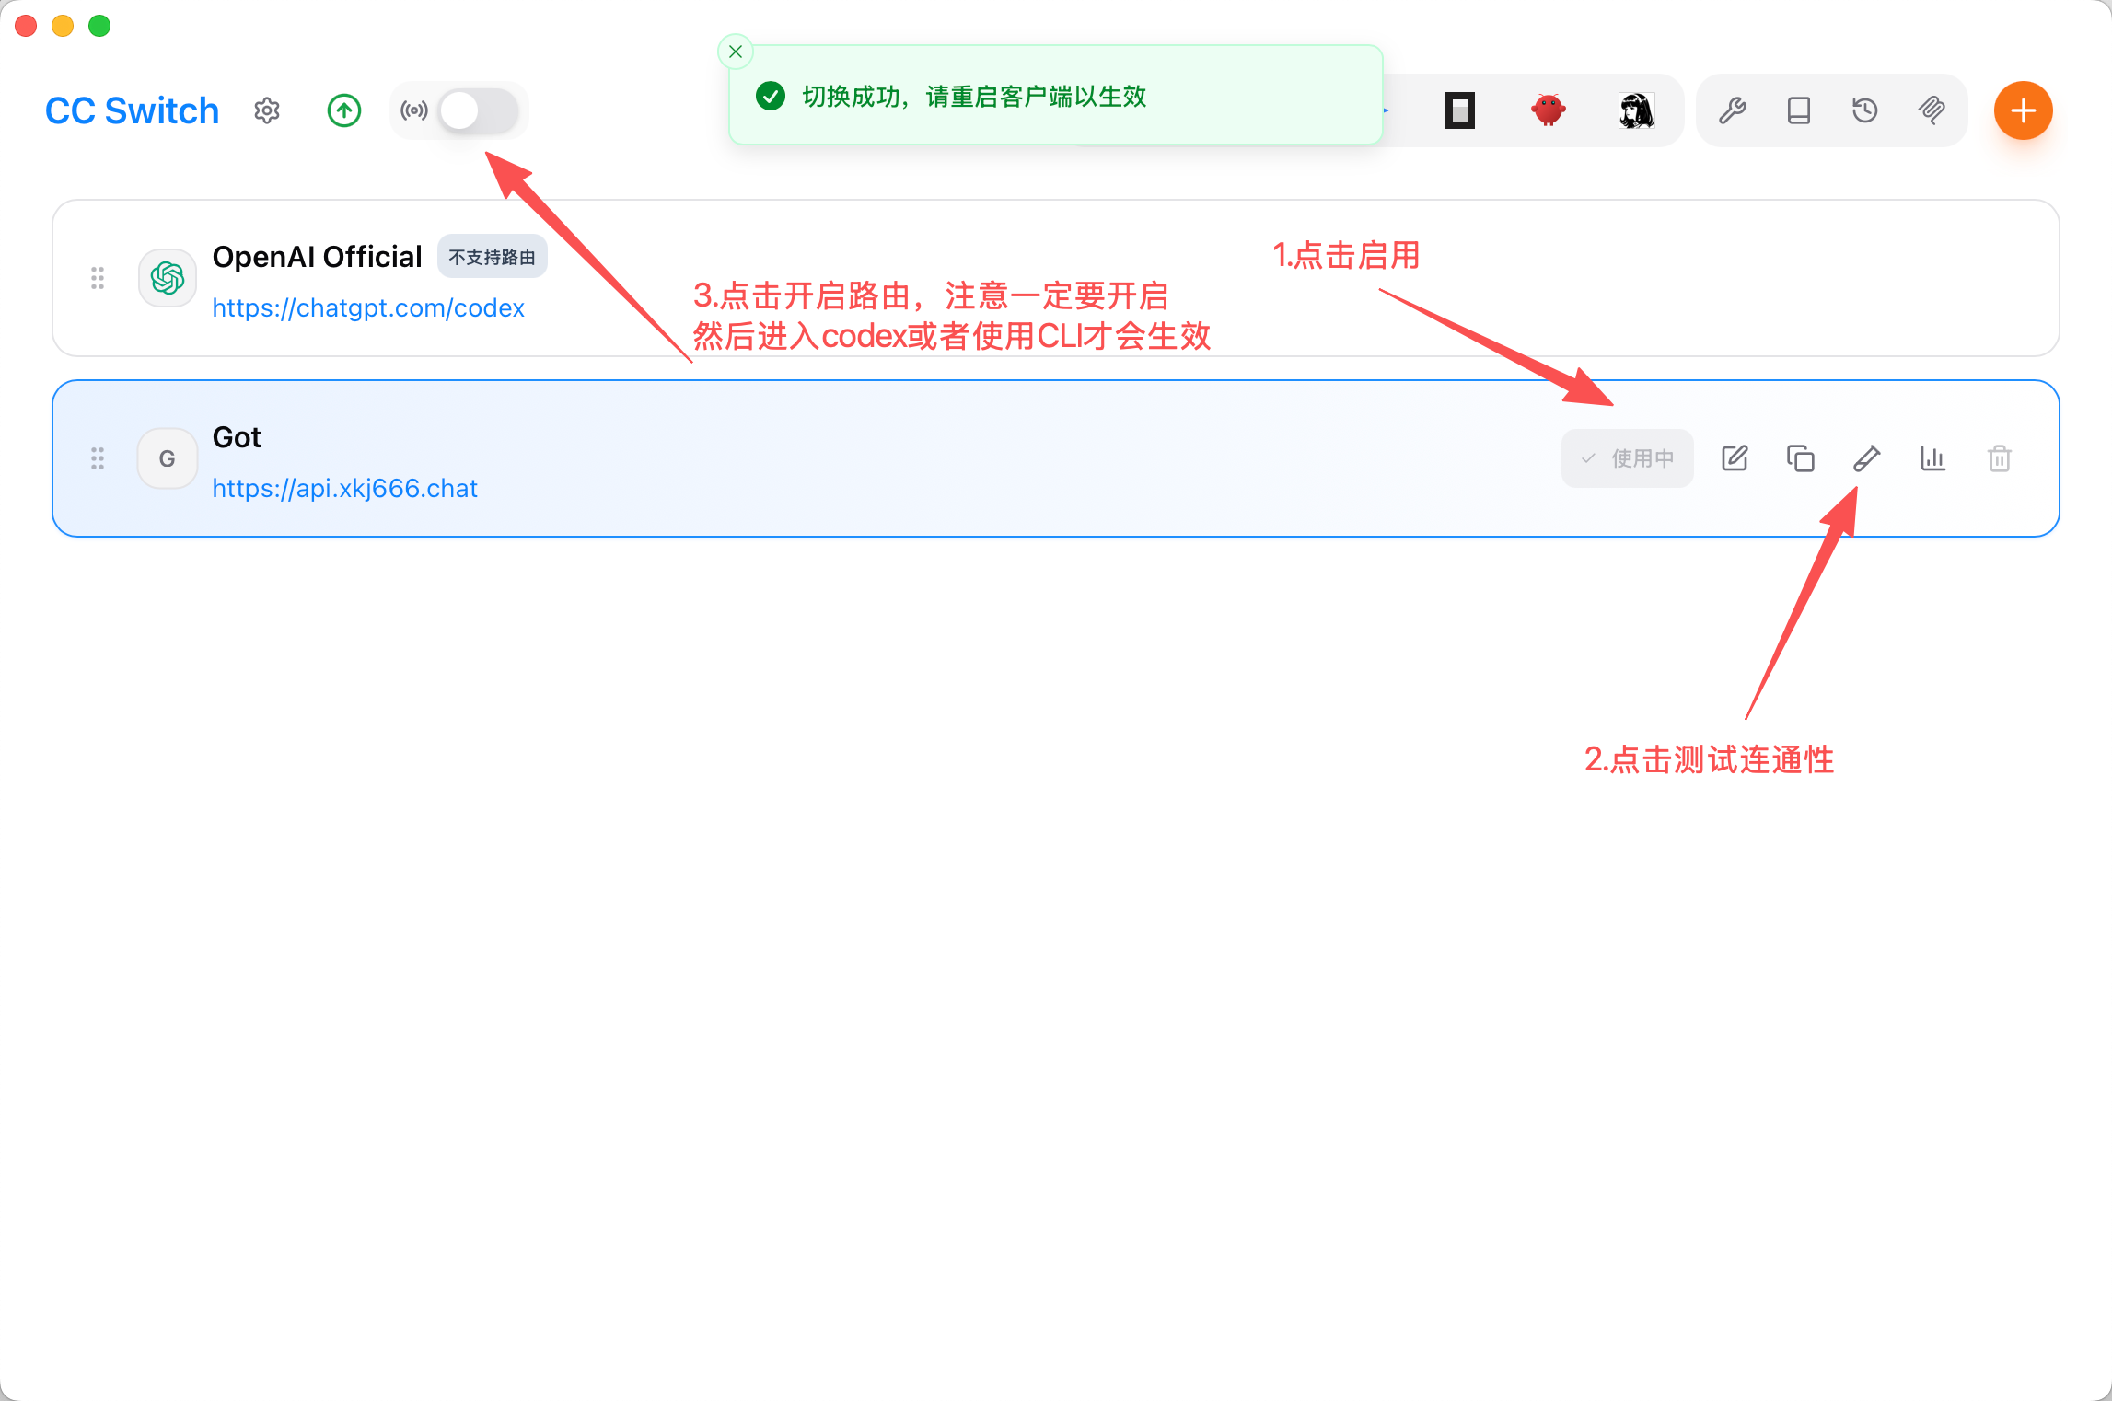Click the OpenAI logo icon
2112x1401 pixels.
click(168, 278)
